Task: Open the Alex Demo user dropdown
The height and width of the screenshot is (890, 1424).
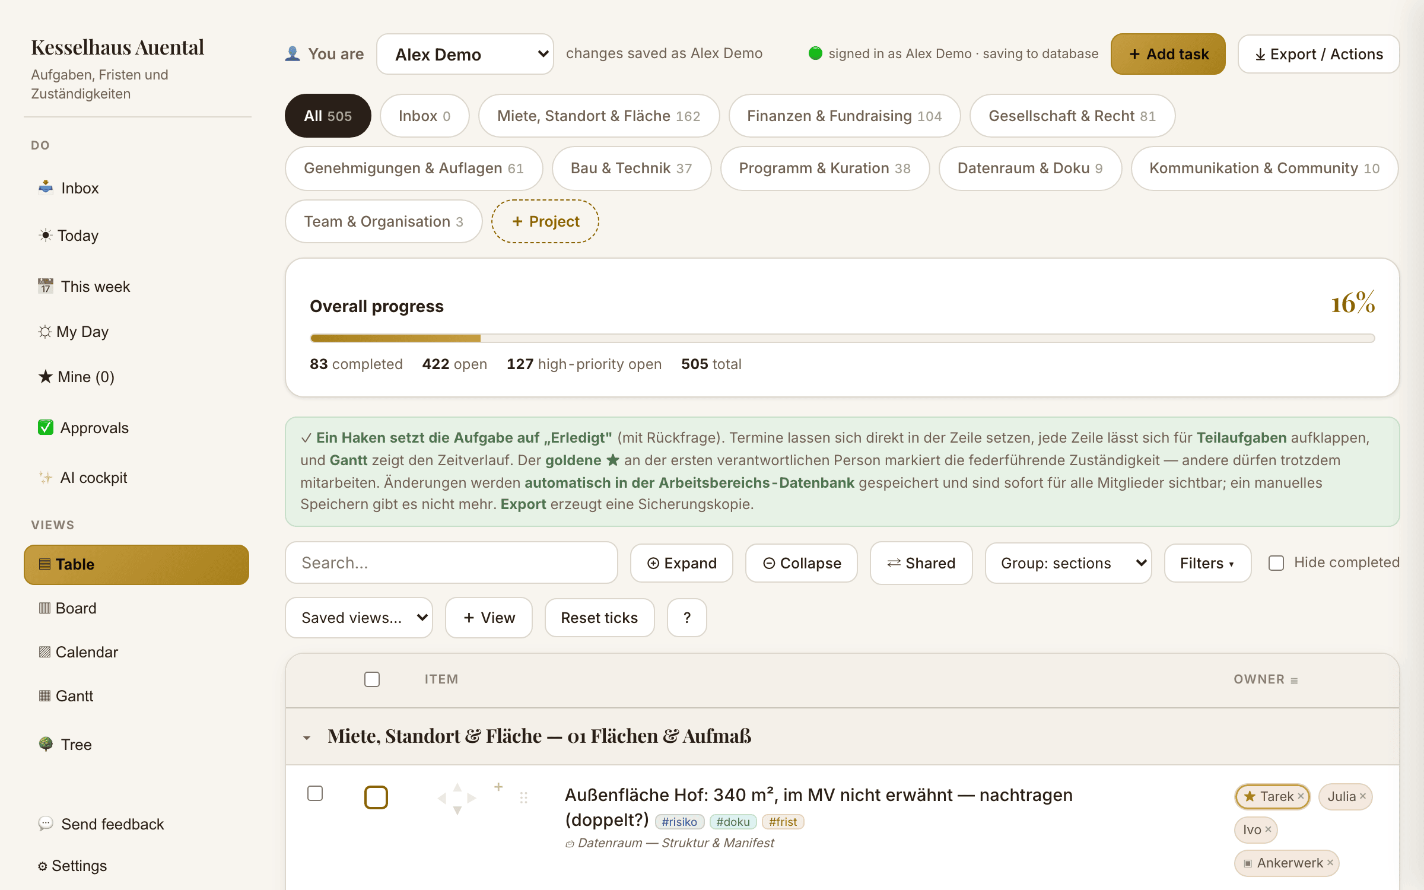Action: 465,54
